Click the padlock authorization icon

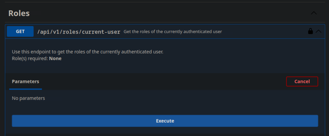pos(310,31)
